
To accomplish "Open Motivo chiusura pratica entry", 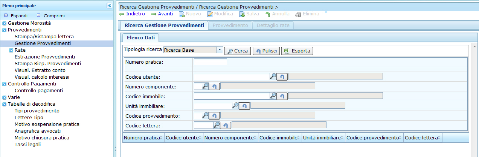I will [x=42, y=138].
